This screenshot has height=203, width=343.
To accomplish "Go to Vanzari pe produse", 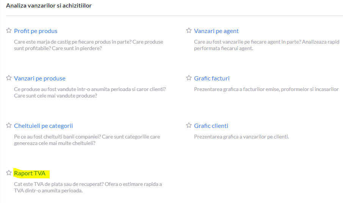I will pos(39,79).
